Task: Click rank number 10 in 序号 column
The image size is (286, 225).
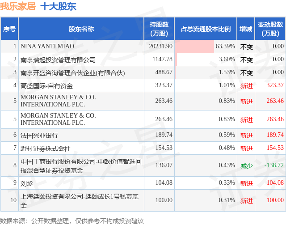Action: (13, 200)
